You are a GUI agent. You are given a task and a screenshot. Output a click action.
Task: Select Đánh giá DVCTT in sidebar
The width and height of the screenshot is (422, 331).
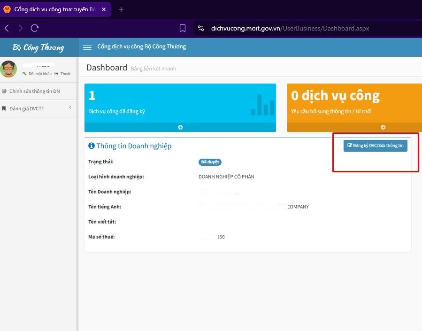tap(27, 108)
